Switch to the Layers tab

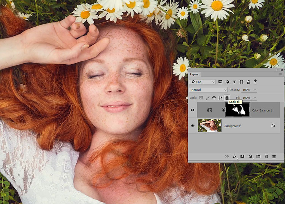click(x=194, y=75)
